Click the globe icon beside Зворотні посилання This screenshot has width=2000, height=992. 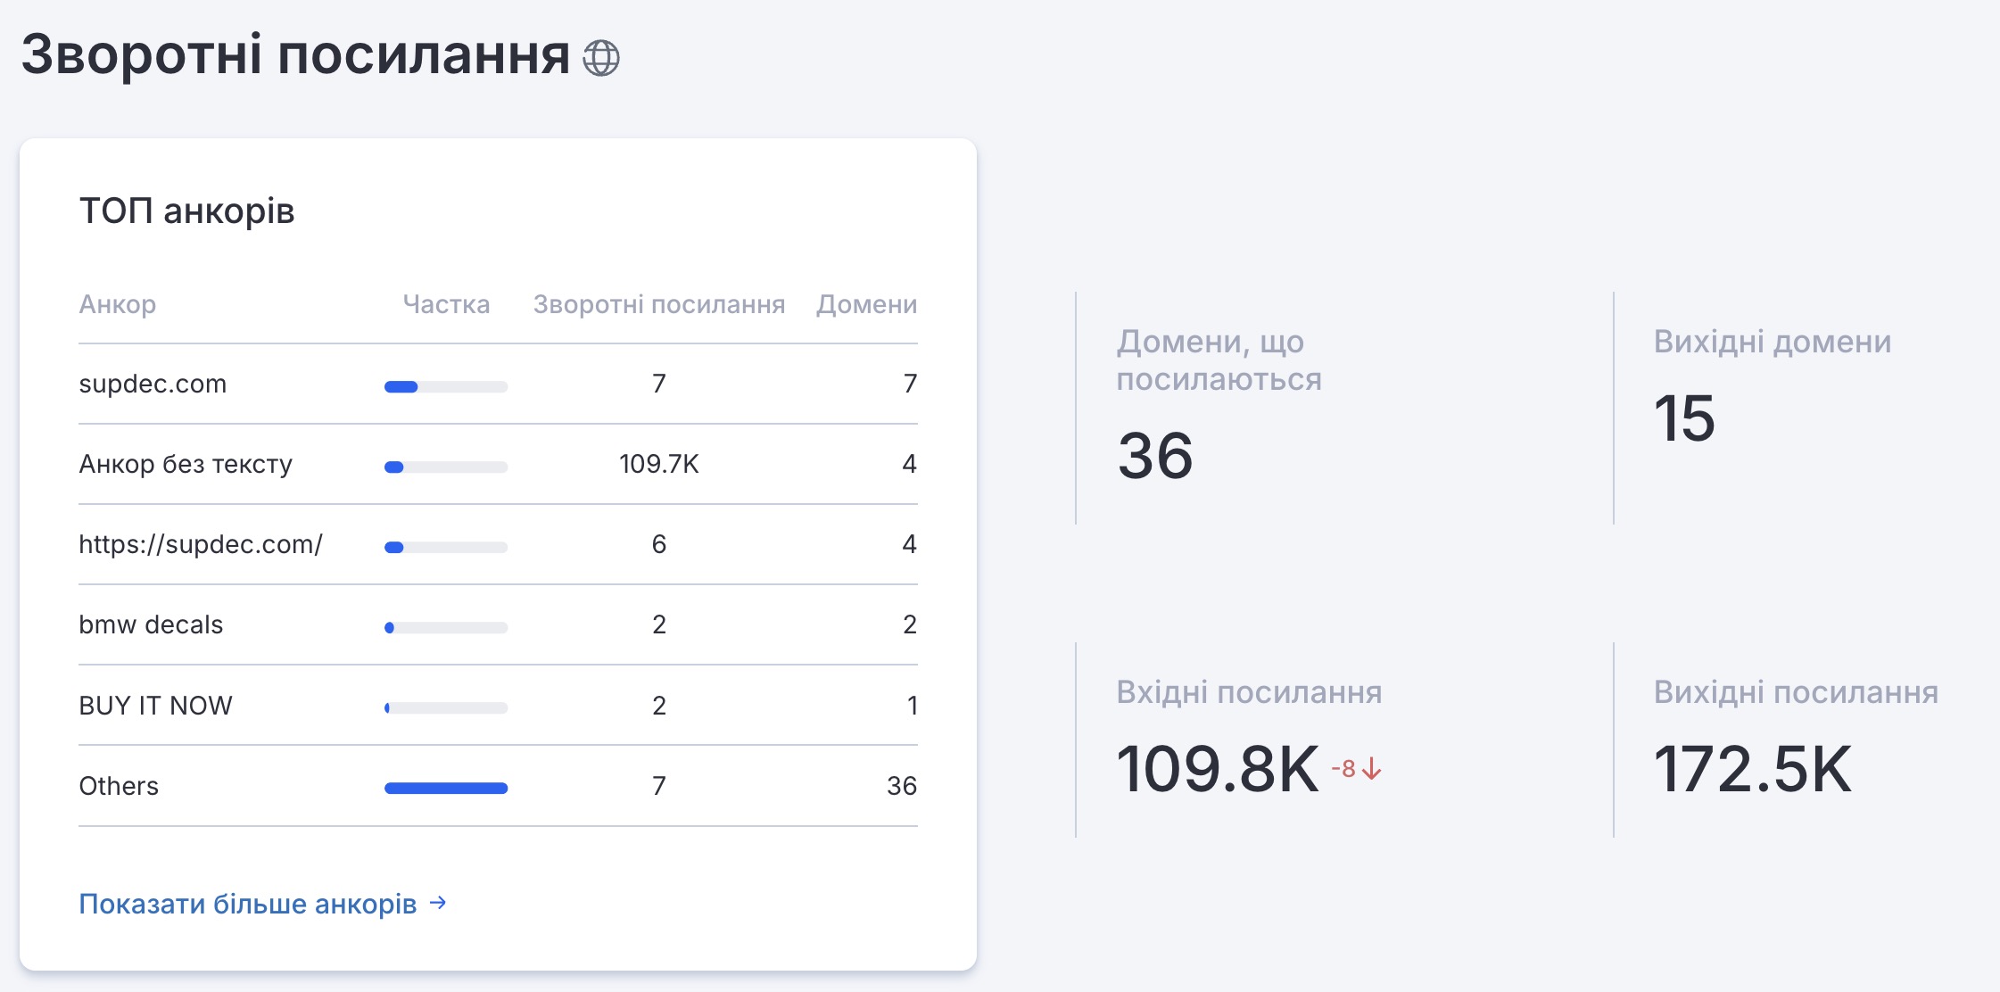600,58
